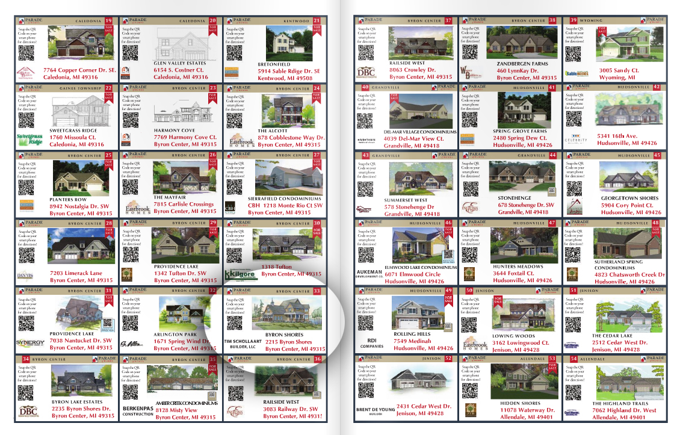Click the Sweetgrass Ridge green logo

pyautogui.click(x=29, y=139)
